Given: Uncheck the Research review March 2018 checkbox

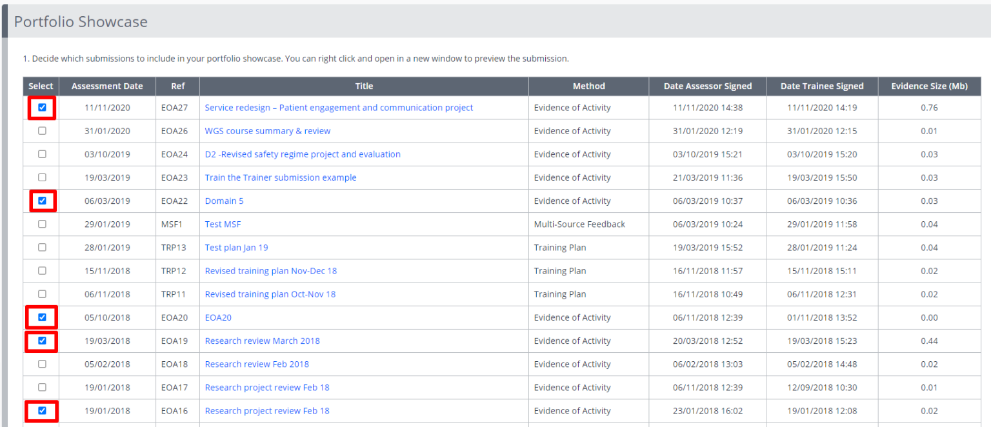Looking at the screenshot, I should point(42,341).
